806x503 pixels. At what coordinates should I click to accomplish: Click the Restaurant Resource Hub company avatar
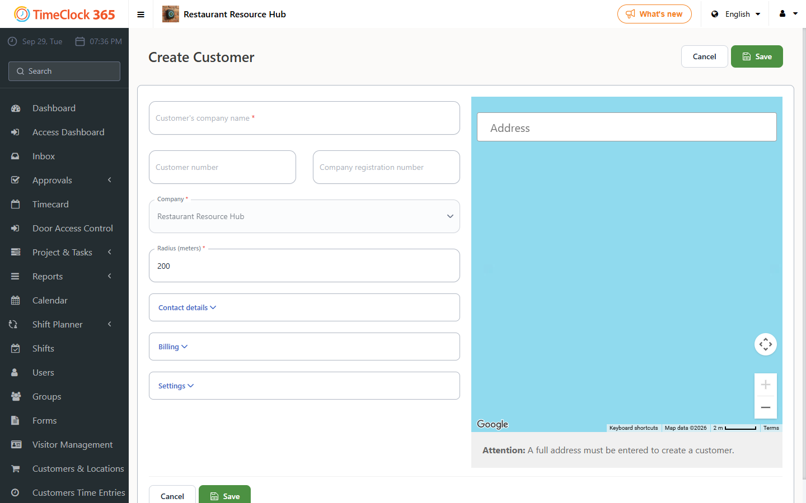(x=171, y=14)
